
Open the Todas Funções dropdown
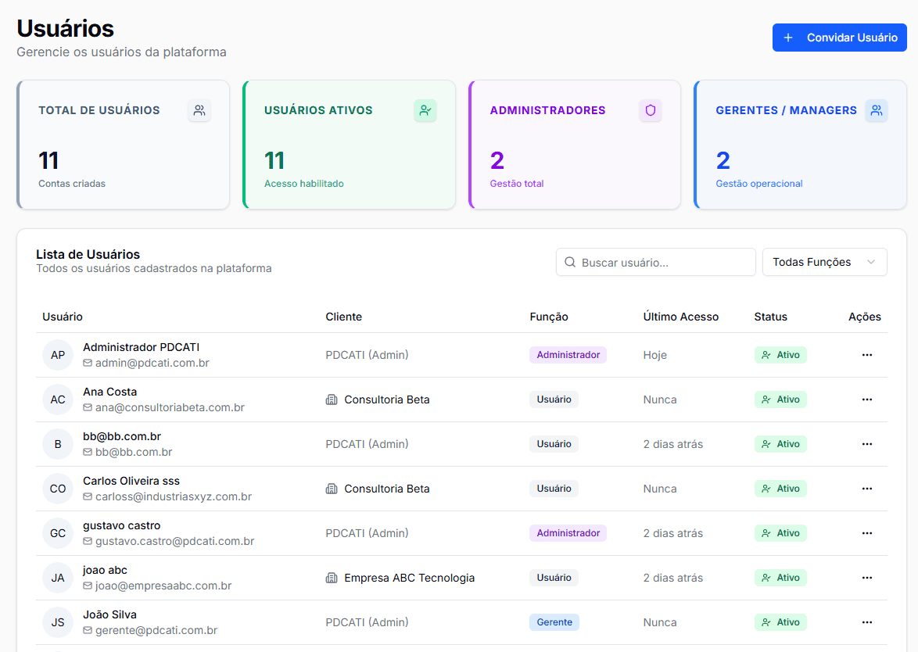pos(824,262)
